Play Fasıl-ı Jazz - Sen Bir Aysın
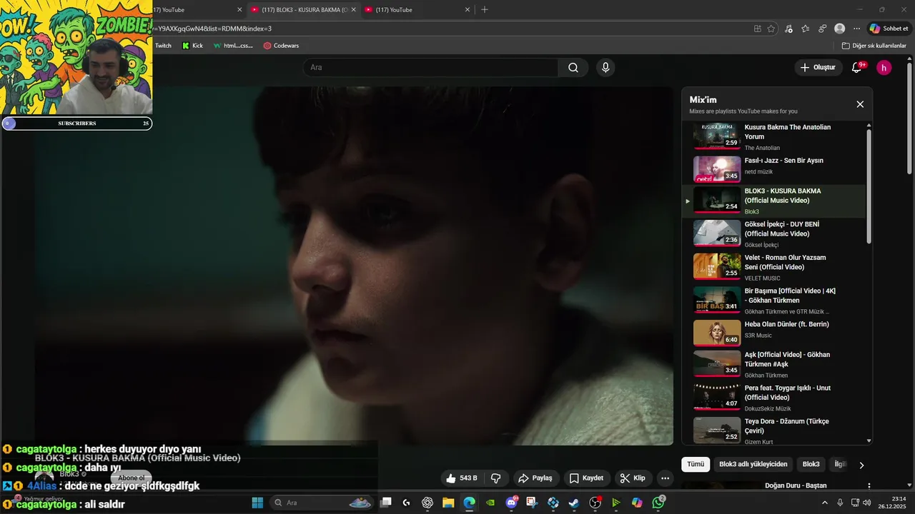 point(775,168)
